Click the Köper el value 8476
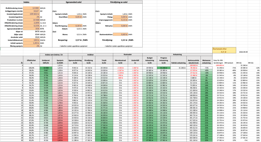This screenshot has width=261, height=142. point(37,31)
